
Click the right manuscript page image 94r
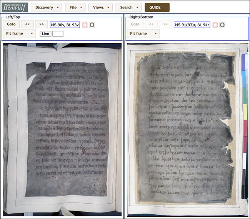click(x=188, y=130)
